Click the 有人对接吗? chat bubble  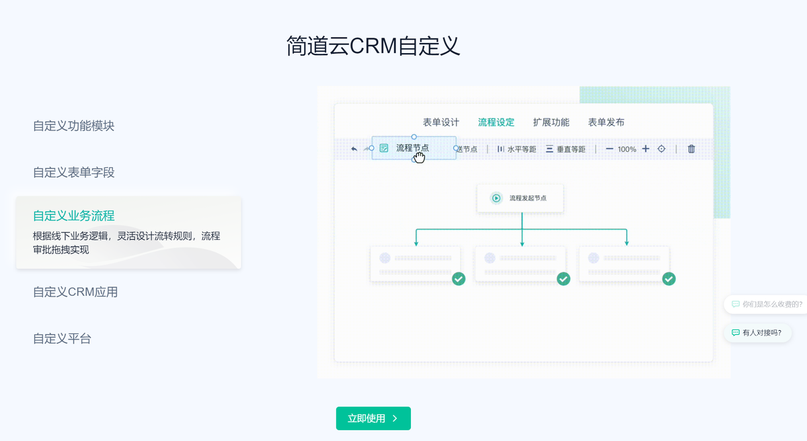(757, 332)
